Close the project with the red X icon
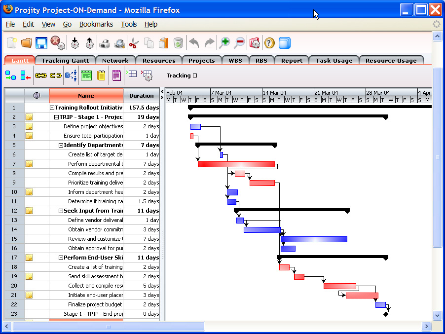Screen dimensions: 445x334 click(x=58, y=43)
